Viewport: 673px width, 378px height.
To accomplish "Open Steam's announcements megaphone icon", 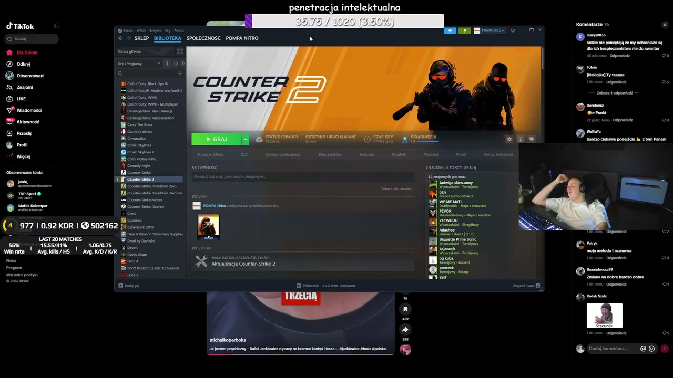I will pyautogui.click(x=450, y=30).
